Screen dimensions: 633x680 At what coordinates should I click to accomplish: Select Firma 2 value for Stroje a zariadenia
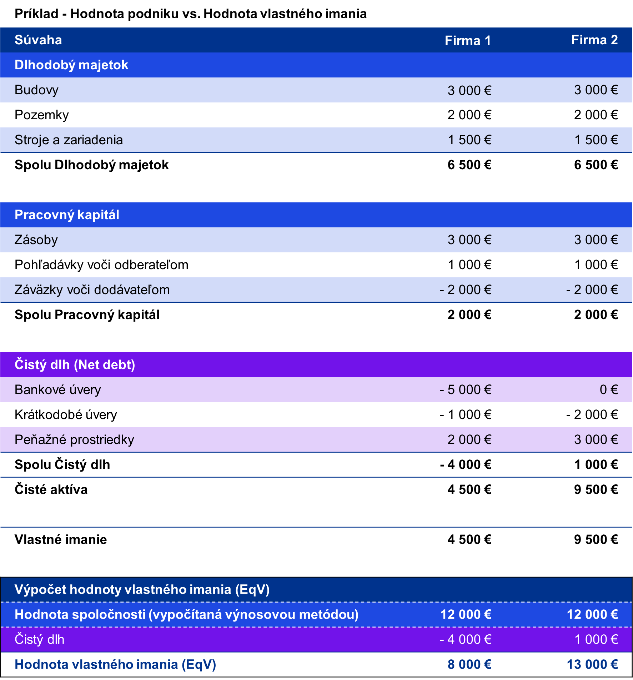coord(596,140)
